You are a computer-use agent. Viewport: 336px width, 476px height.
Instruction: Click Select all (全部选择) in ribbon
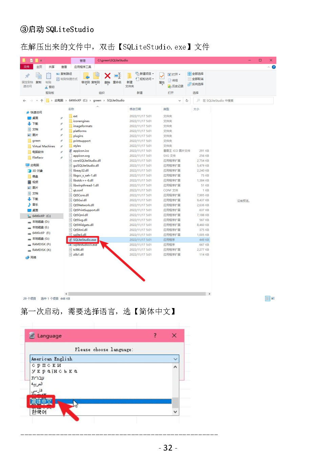(196, 74)
